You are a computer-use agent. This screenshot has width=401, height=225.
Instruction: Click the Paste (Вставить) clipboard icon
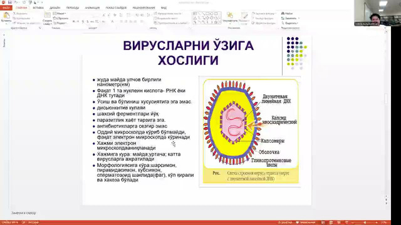tap(6, 16)
